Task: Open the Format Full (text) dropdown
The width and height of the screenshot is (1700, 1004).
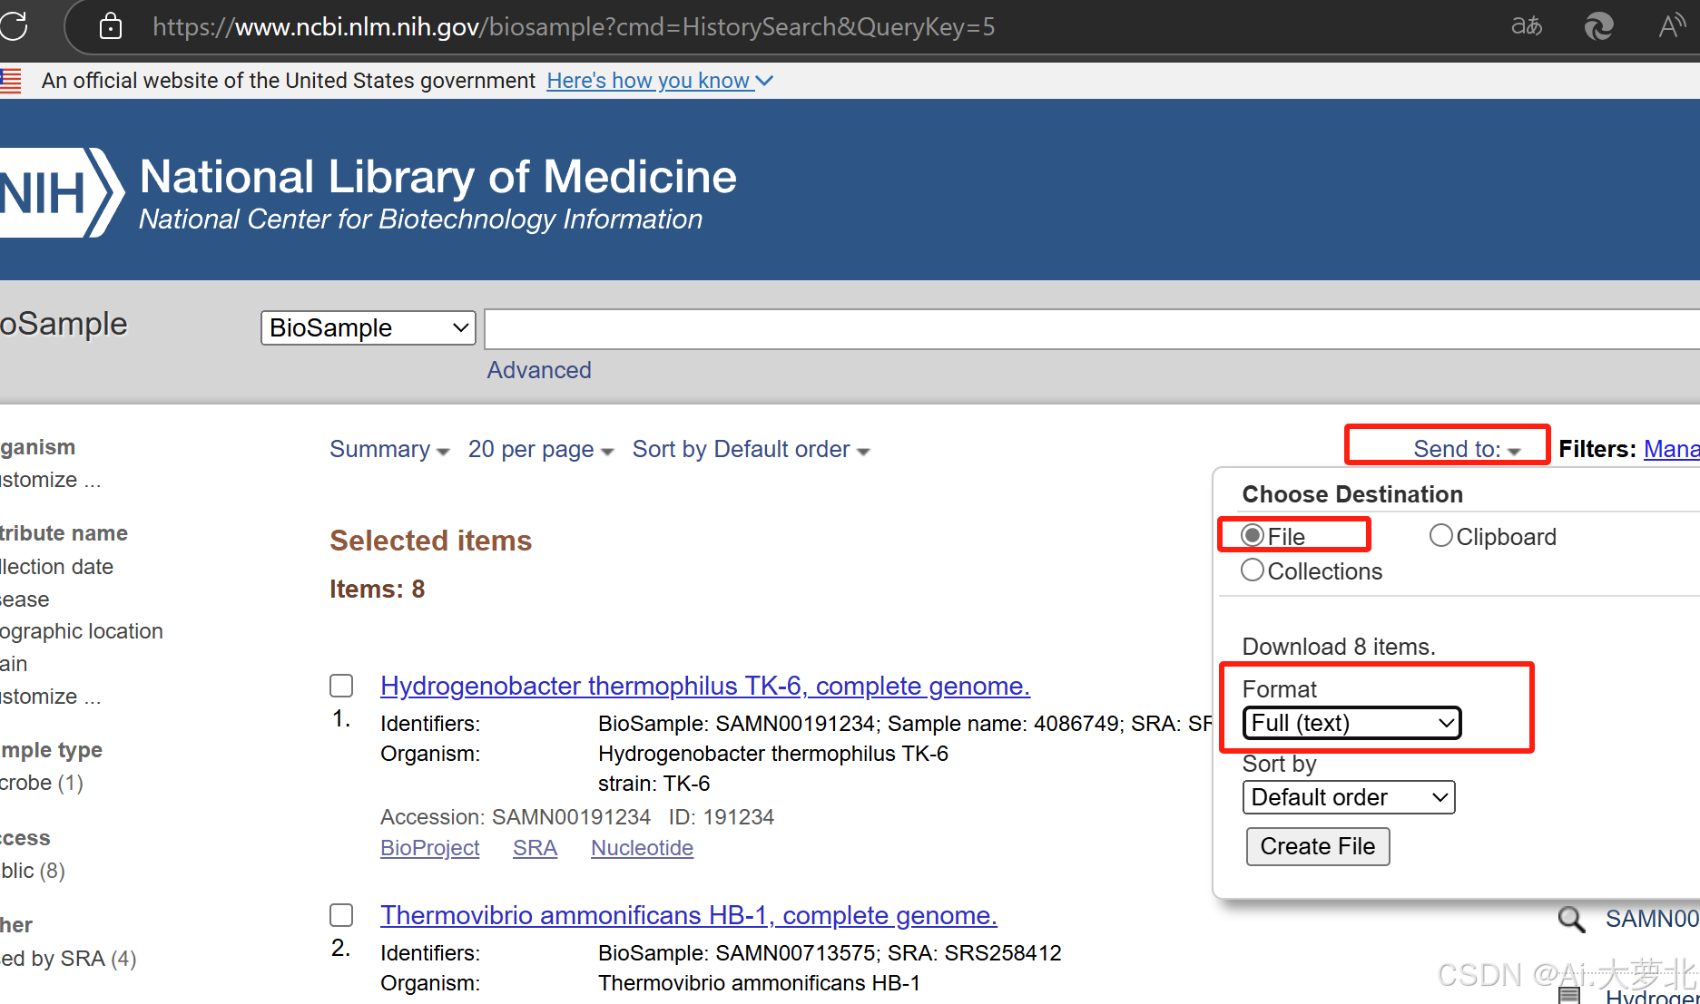Action: 1351,723
